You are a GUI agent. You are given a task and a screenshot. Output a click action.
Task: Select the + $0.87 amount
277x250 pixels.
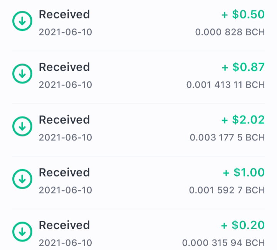(x=243, y=67)
